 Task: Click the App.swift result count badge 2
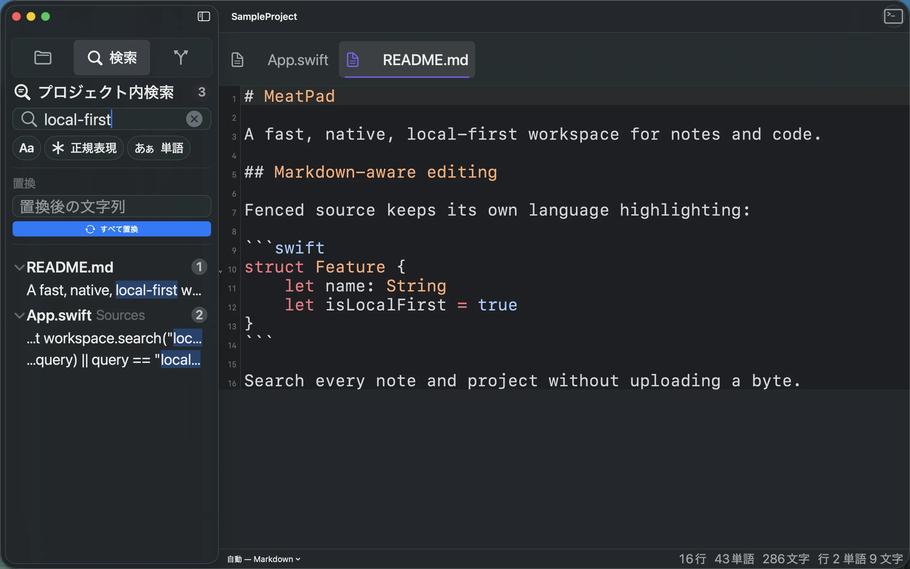click(199, 315)
